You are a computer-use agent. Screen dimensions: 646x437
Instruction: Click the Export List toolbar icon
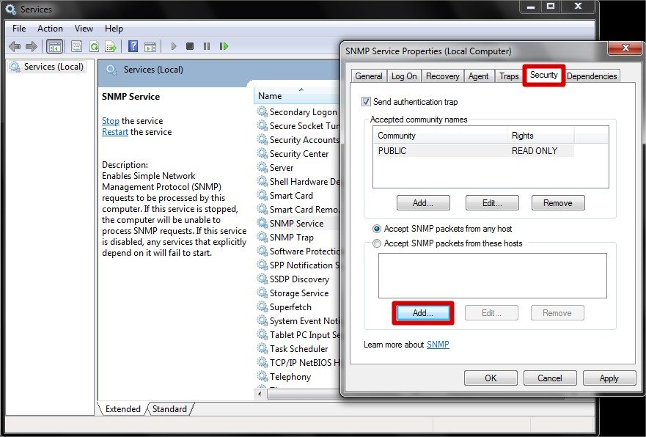(x=110, y=46)
